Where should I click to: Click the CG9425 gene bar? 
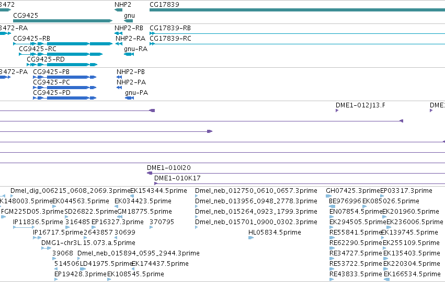click(63, 21)
